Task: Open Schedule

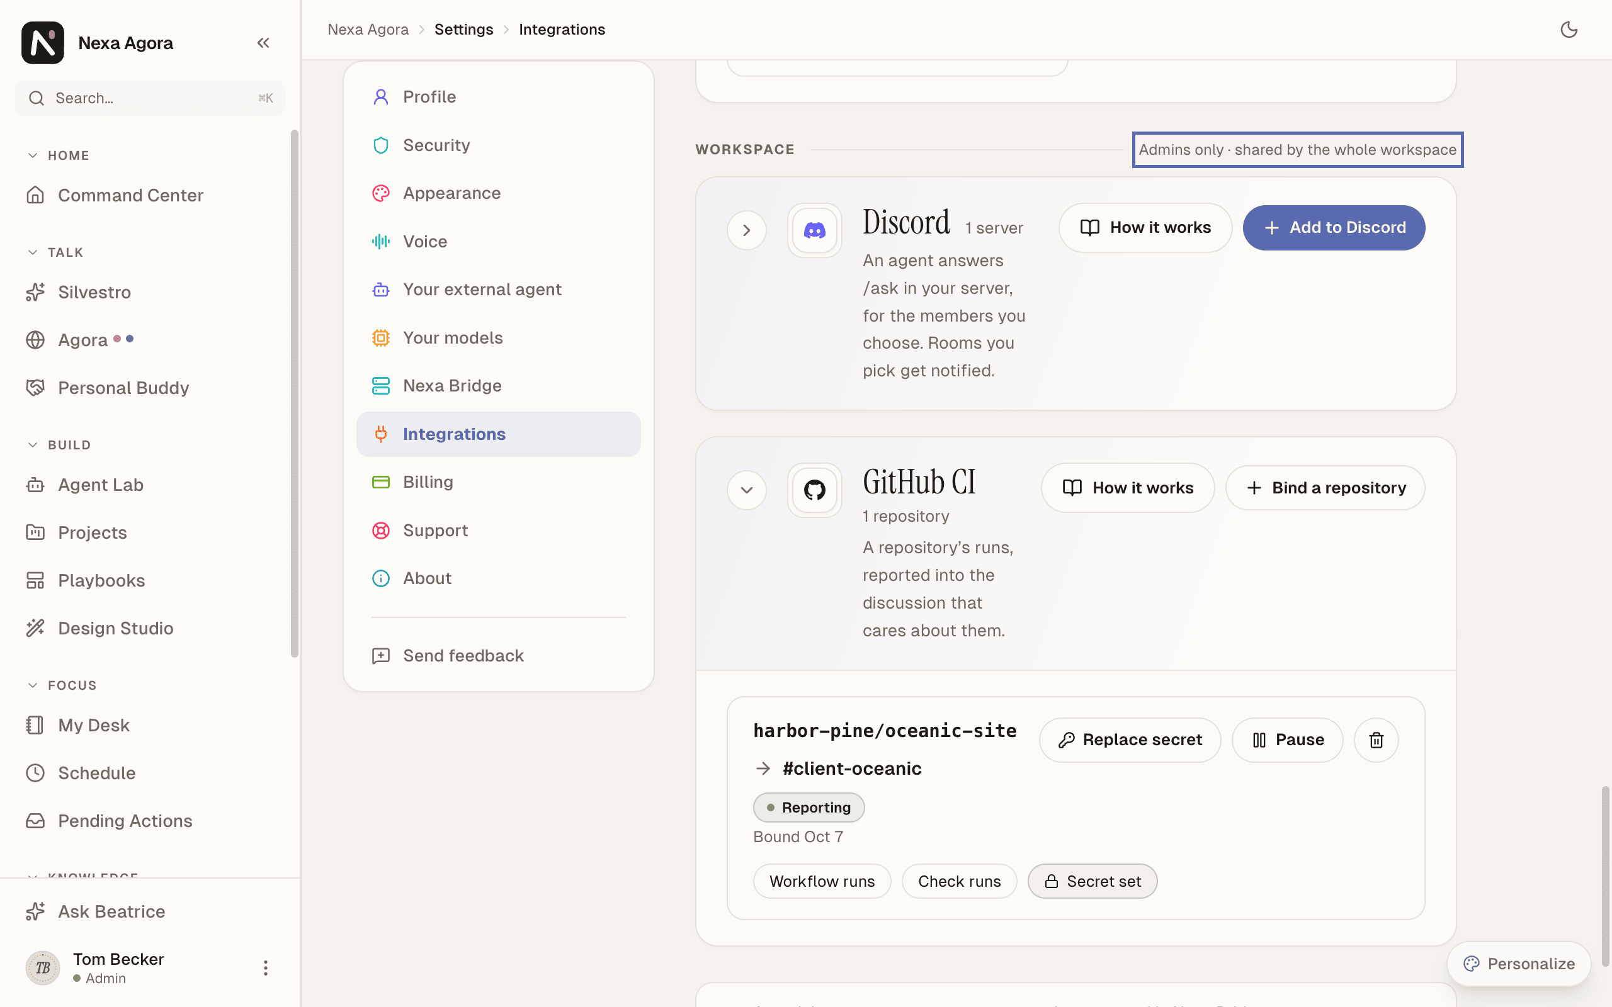Action: point(150,773)
